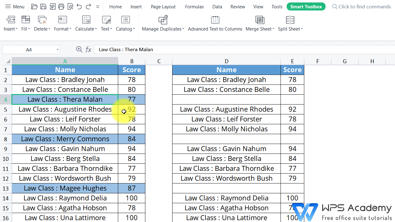Click the Name header cell in column D
The height and width of the screenshot is (222, 395).
coord(227,70)
